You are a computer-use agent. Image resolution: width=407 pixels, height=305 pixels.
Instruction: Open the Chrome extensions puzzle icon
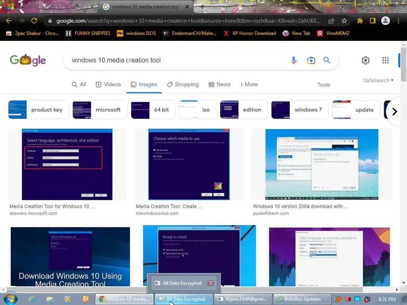pyautogui.click(x=360, y=21)
